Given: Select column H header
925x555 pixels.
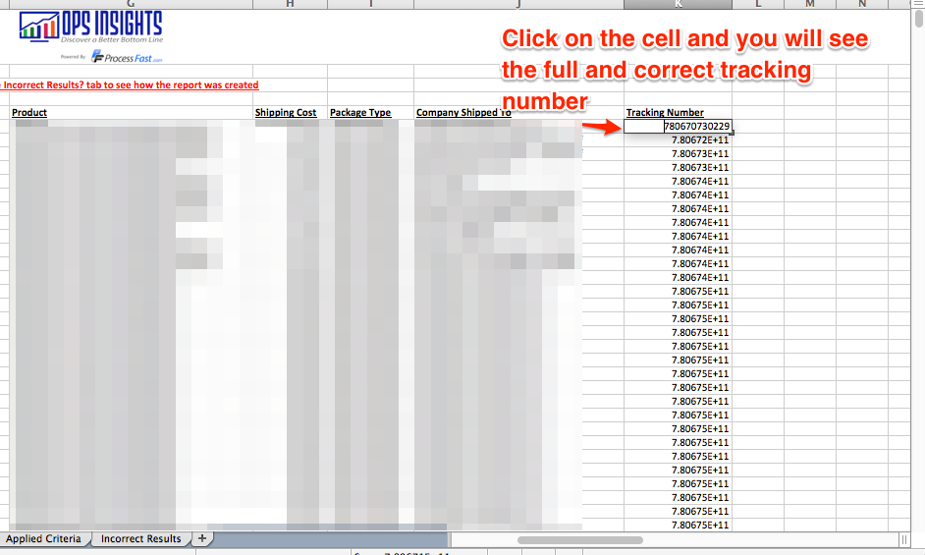Looking at the screenshot, I should (x=290, y=4).
